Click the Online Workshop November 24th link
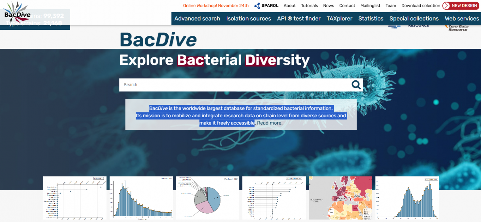This screenshot has width=481, height=222. [x=216, y=6]
